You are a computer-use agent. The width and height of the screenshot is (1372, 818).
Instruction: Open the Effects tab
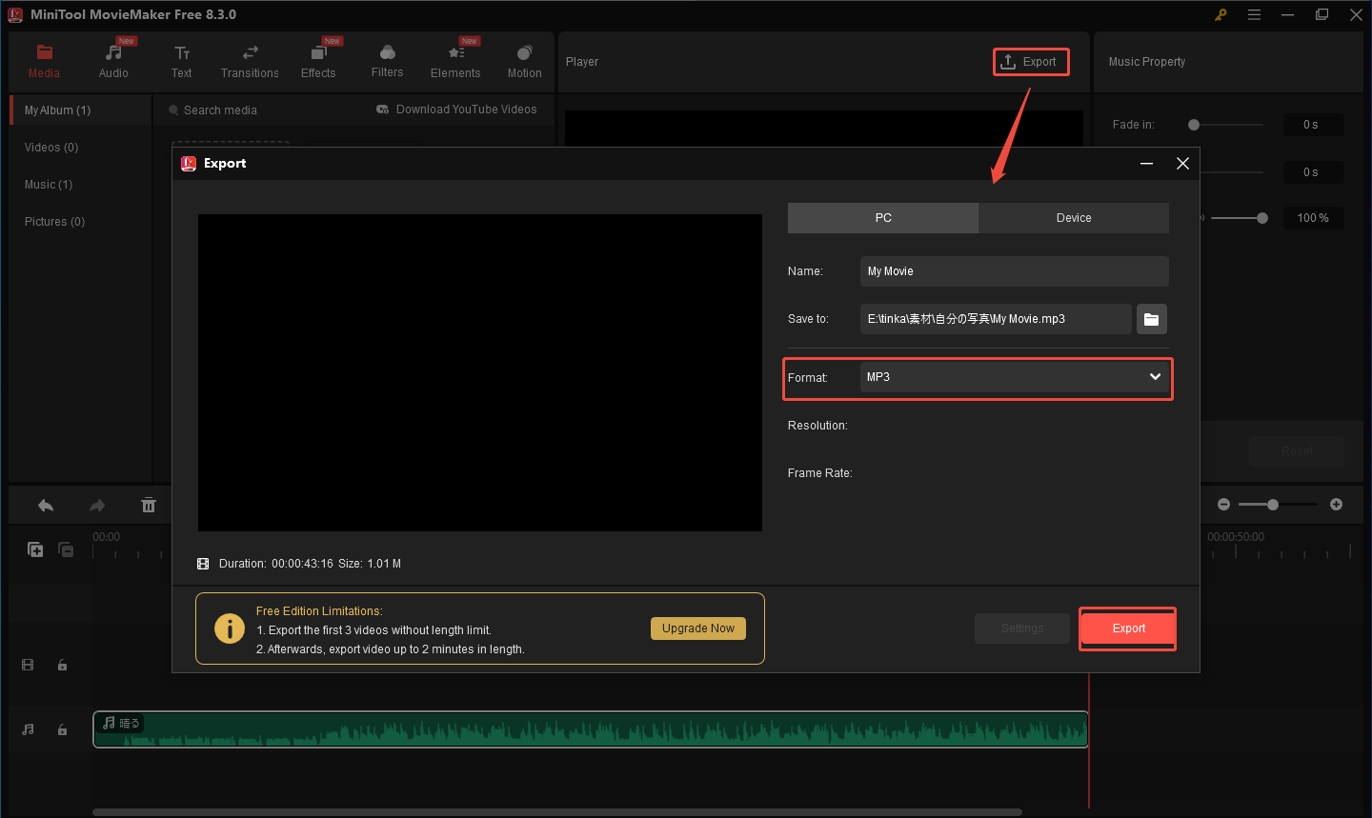[318, 61]
